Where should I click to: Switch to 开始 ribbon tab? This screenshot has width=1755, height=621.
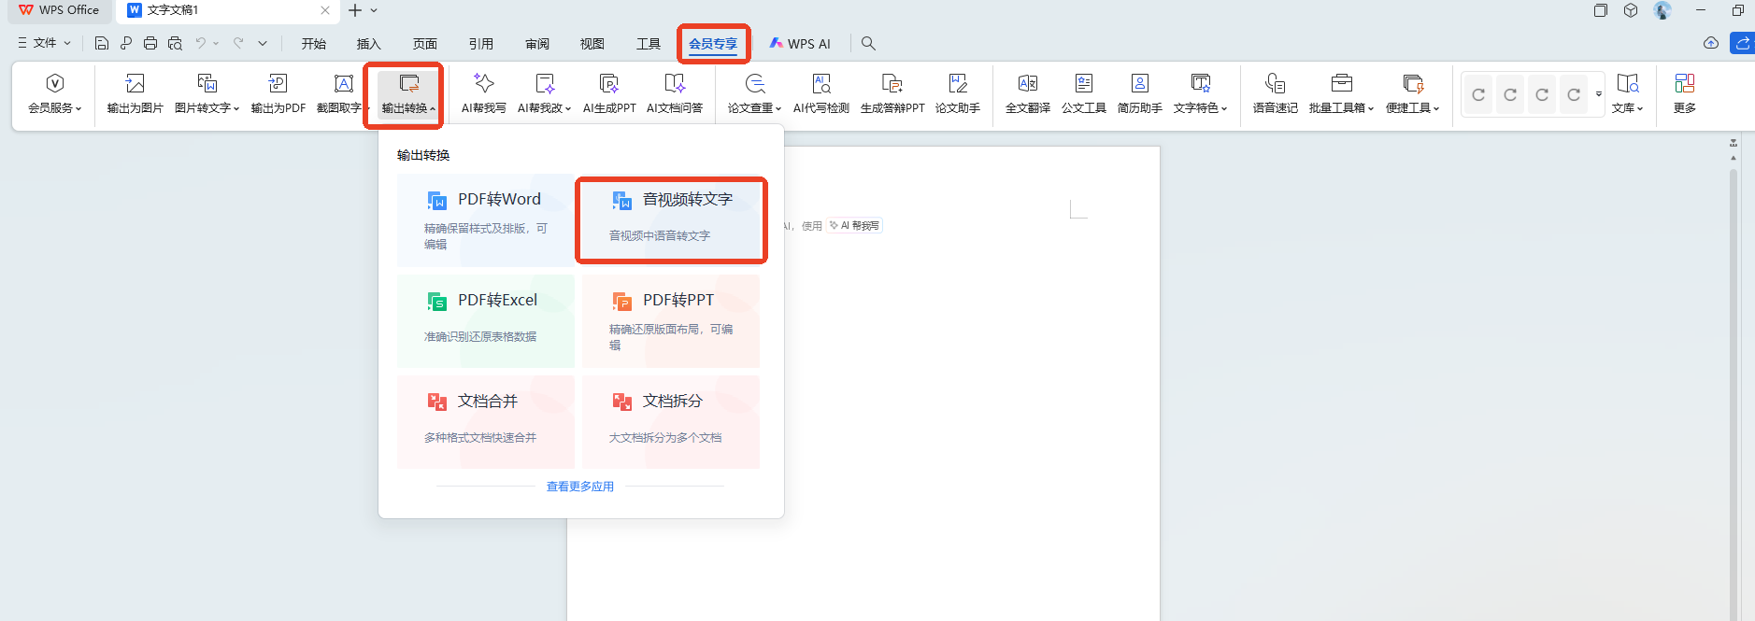[x=314, y=44]
